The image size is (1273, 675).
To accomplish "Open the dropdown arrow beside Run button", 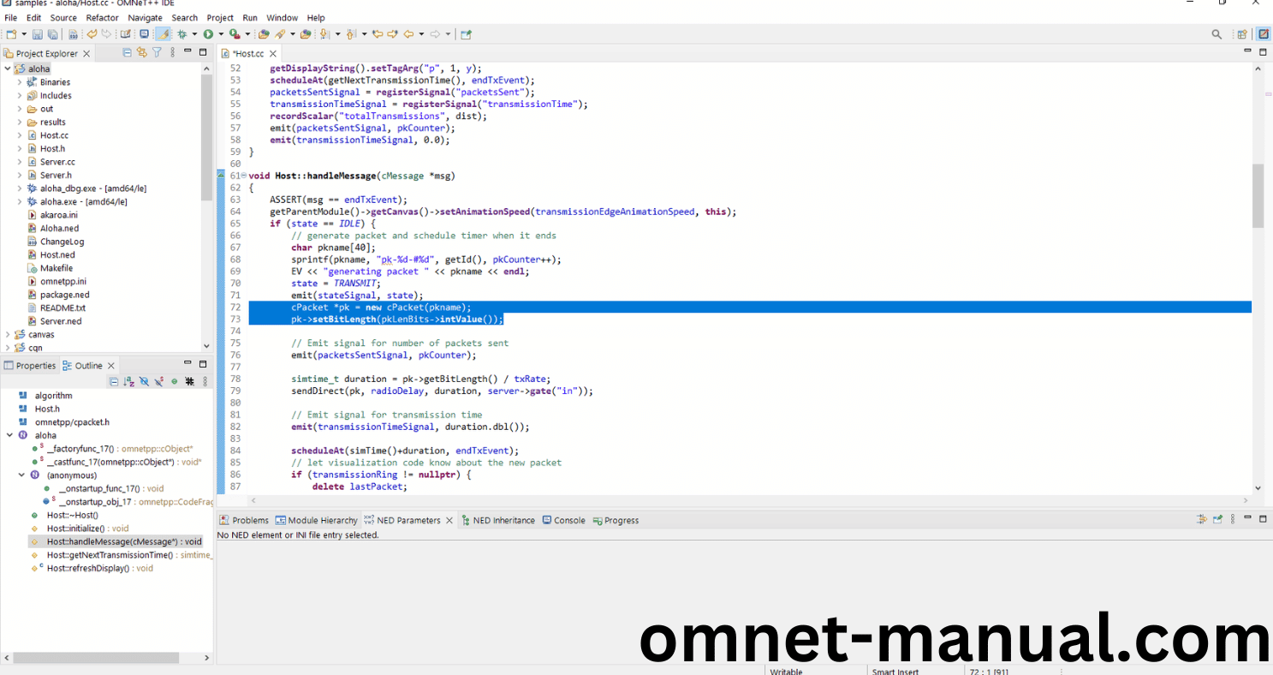I will tap(221, 34).
